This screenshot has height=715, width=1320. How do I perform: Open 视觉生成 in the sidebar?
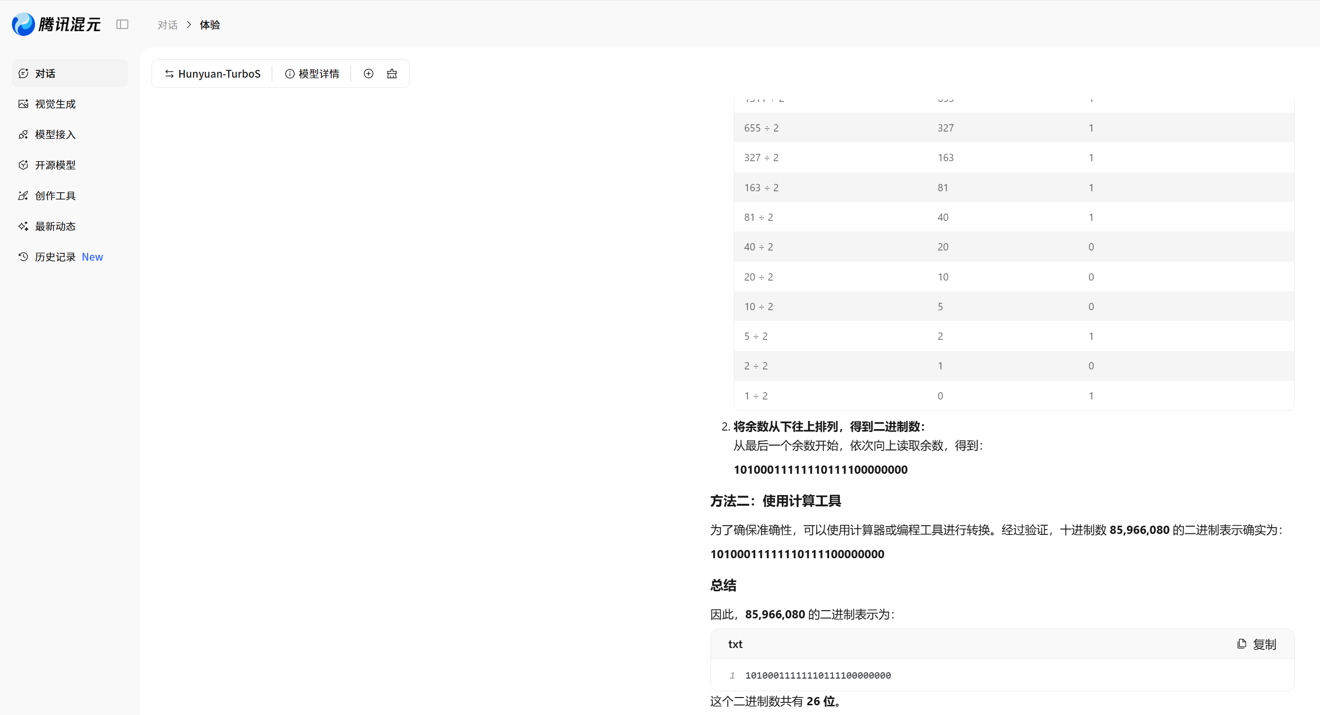pyautogui.click(x=69, y=104)
